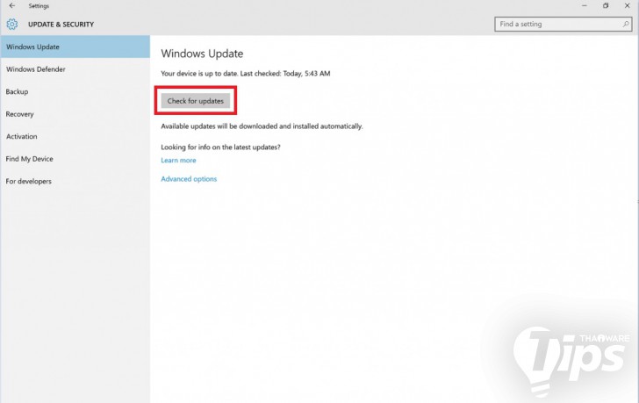This screenshot has height=403, width=639.
Task: Open Advanced options link
Action: (x=189, y=179)
